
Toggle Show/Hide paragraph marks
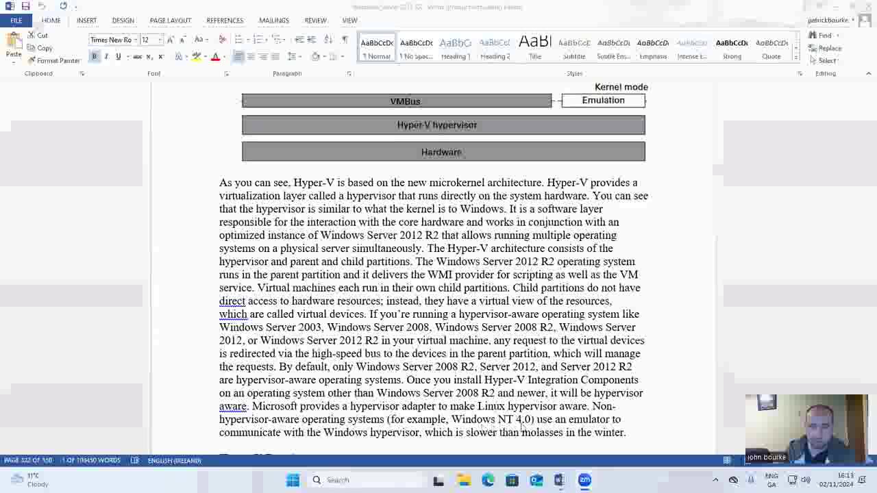tap(345, 39)
